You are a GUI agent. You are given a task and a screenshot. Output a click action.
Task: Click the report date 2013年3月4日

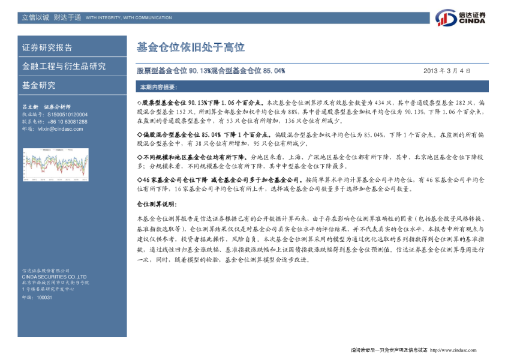447,71
